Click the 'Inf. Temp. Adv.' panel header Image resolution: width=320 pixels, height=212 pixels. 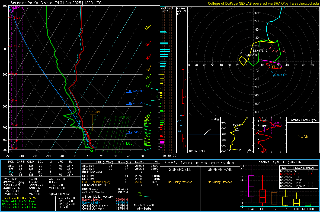(x=182, y=11)
